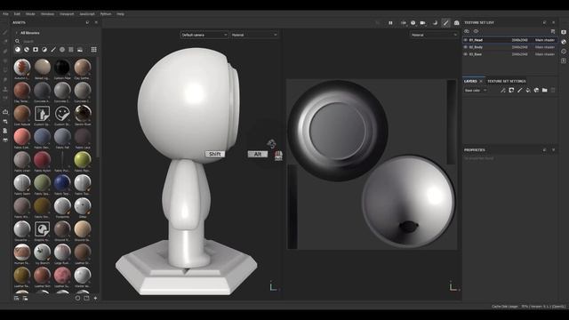Open the viewport display settings icon
Viewport: 569px width, 320px height.
click(403, 23)
